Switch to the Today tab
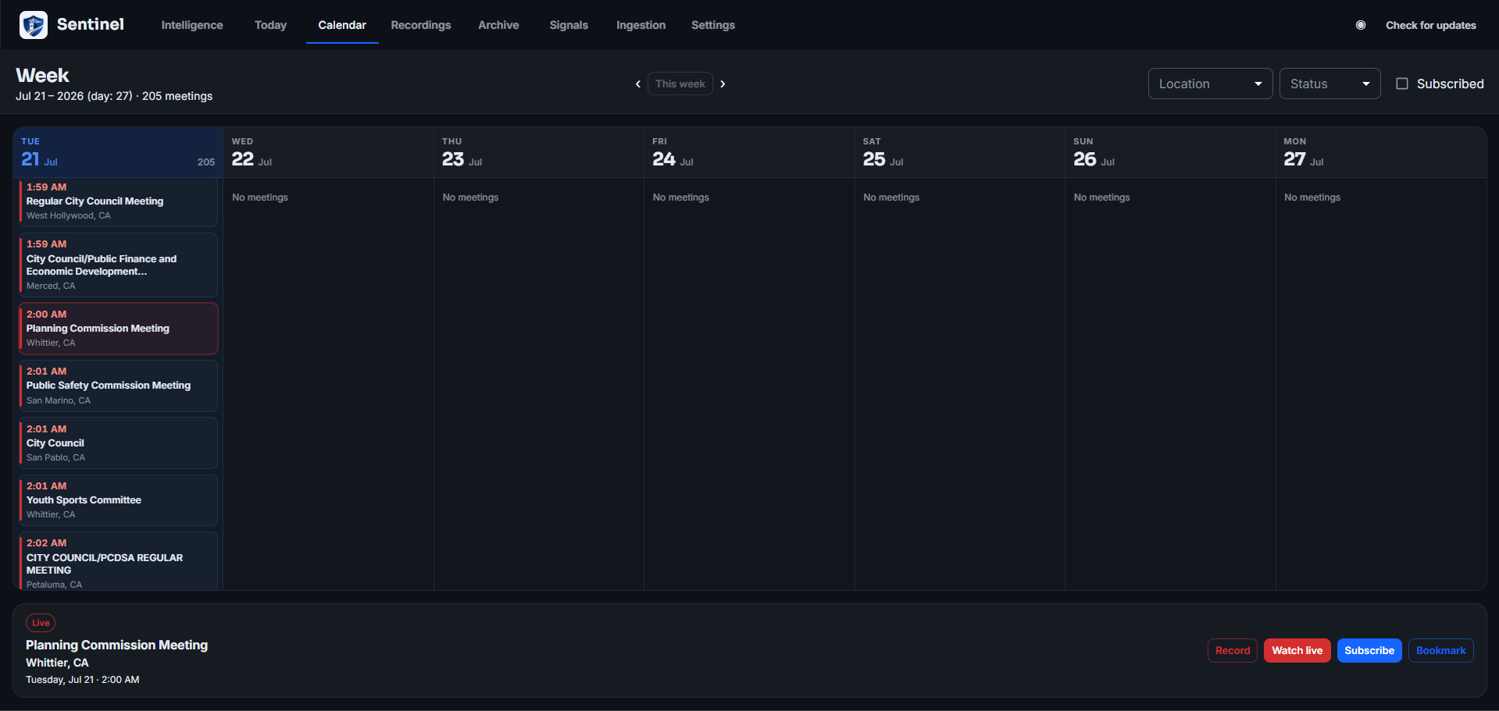 point(270,25)
